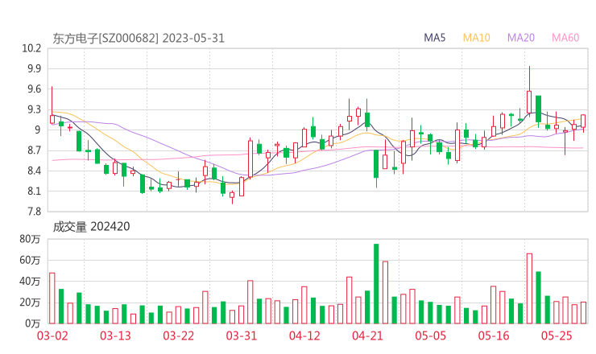This screenshot has width=596, height=354.
Task: Click the MA20 legend label
Action: [521, 38]
